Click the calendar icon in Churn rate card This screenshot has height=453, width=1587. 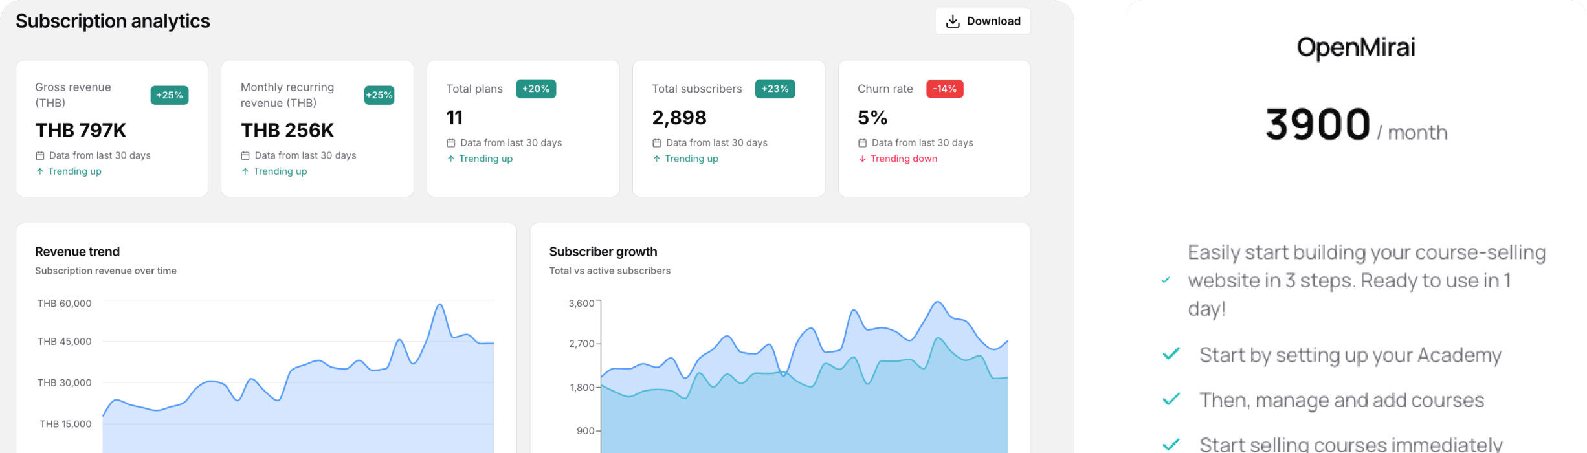coord(862,143)
